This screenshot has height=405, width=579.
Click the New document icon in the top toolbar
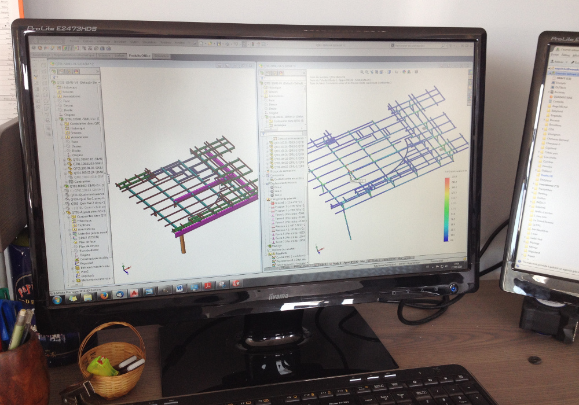[201, 43]
